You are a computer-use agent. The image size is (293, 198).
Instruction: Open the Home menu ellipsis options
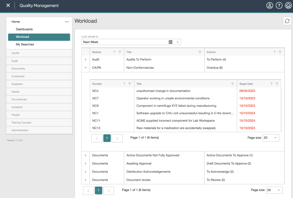(67, 22)
